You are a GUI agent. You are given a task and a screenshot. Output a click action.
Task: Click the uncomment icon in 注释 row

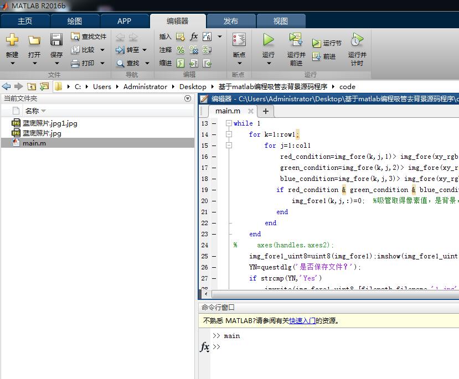(x=194, y=50)
